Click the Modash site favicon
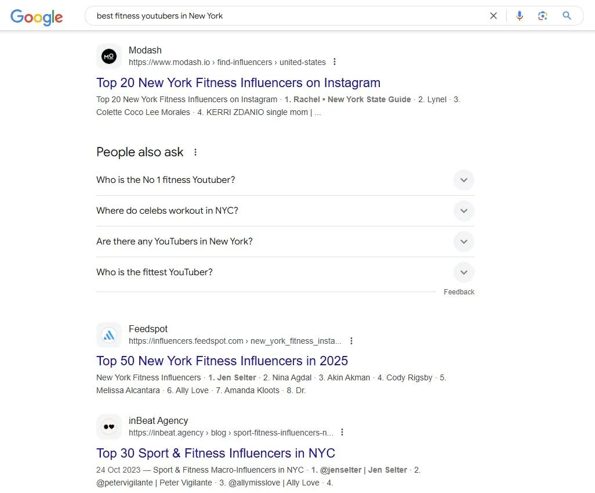The width and height of the screenshot is (595, 493). tap(109, 56)
